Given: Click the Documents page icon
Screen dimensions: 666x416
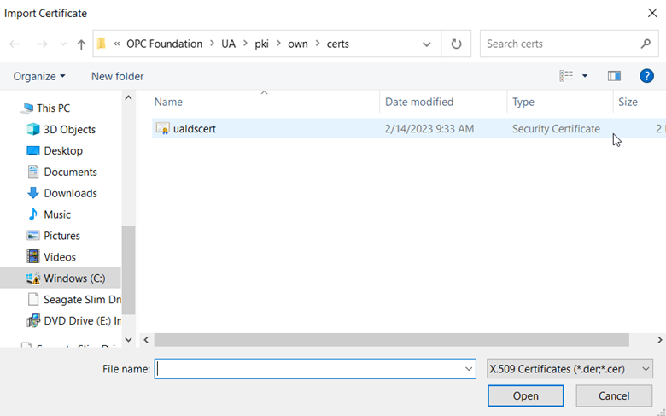Looking at the screenshot, I should 32,172.
